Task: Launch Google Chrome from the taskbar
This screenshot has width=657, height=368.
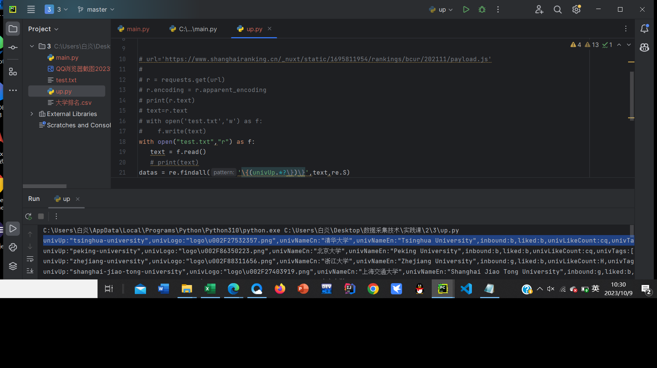Action: coord(373,289)
